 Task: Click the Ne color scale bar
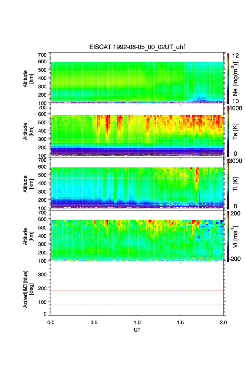click(228, 79)
